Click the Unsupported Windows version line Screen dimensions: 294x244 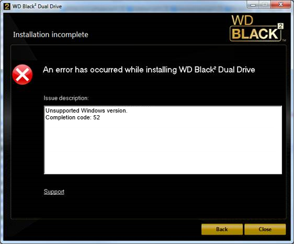(86, 110)
